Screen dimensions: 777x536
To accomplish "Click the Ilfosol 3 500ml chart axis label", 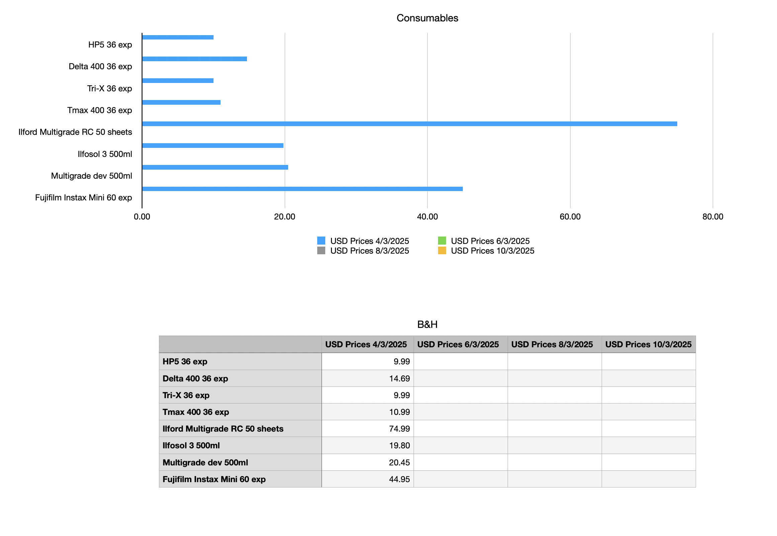I will [105, 154].
